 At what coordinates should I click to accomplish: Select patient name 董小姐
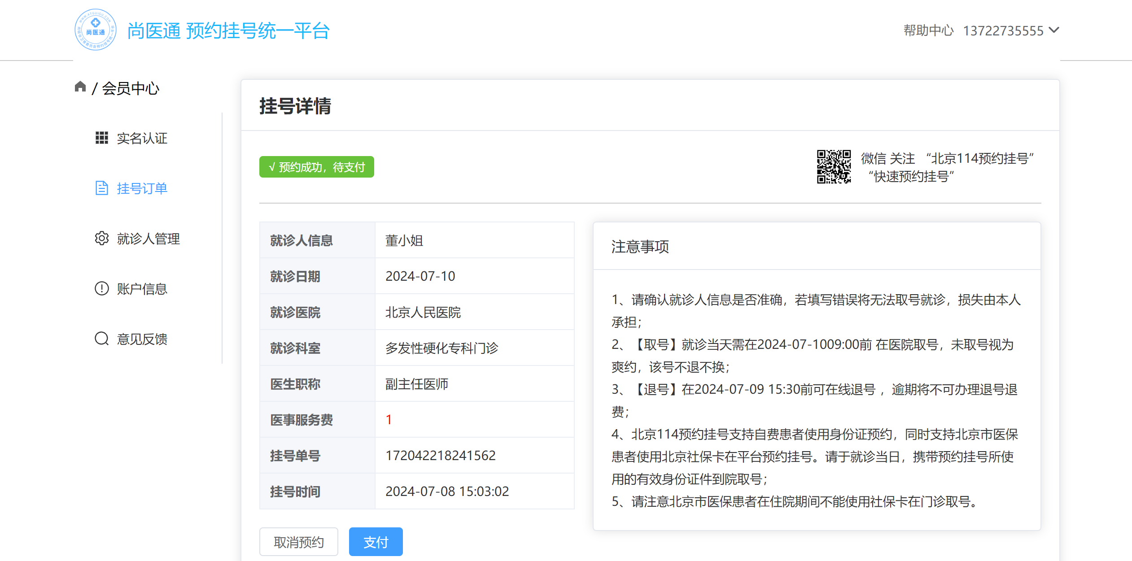pos(404,240)
